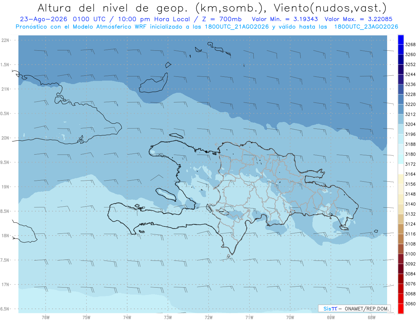Click the '3252' color scale value

pos(410,65)
